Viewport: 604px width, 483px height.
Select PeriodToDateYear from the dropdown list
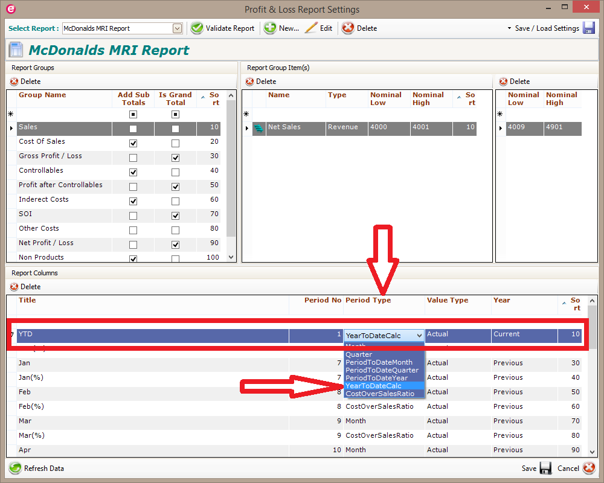[384, 378]
